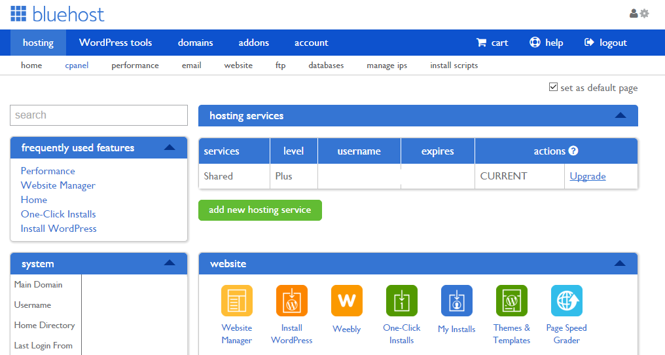The height and width of the screenshot is (355, 665).
Task: Follow the Upgrade link
Action: pos(587,176)
